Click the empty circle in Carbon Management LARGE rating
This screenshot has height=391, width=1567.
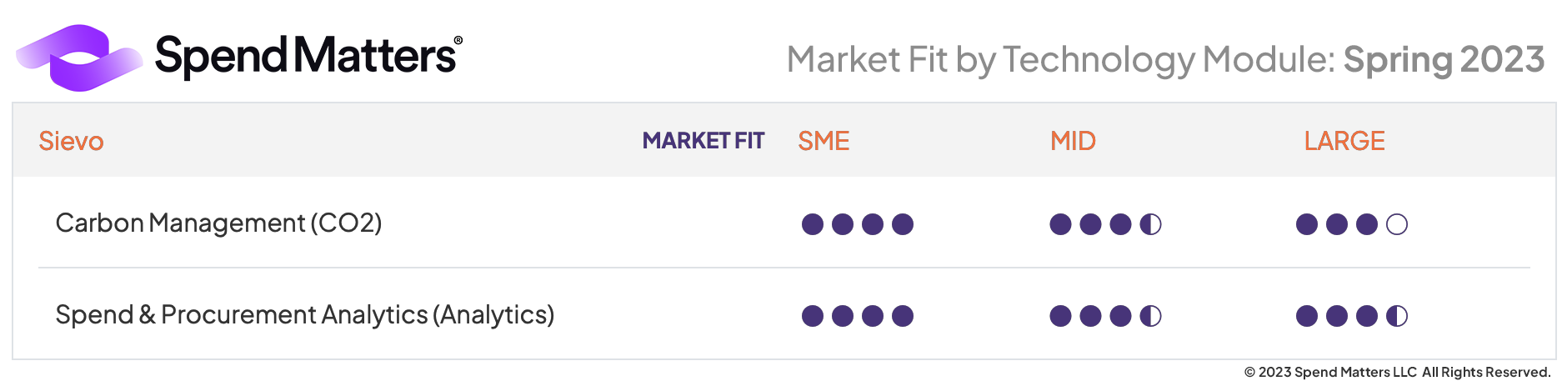pos(1397,224)
